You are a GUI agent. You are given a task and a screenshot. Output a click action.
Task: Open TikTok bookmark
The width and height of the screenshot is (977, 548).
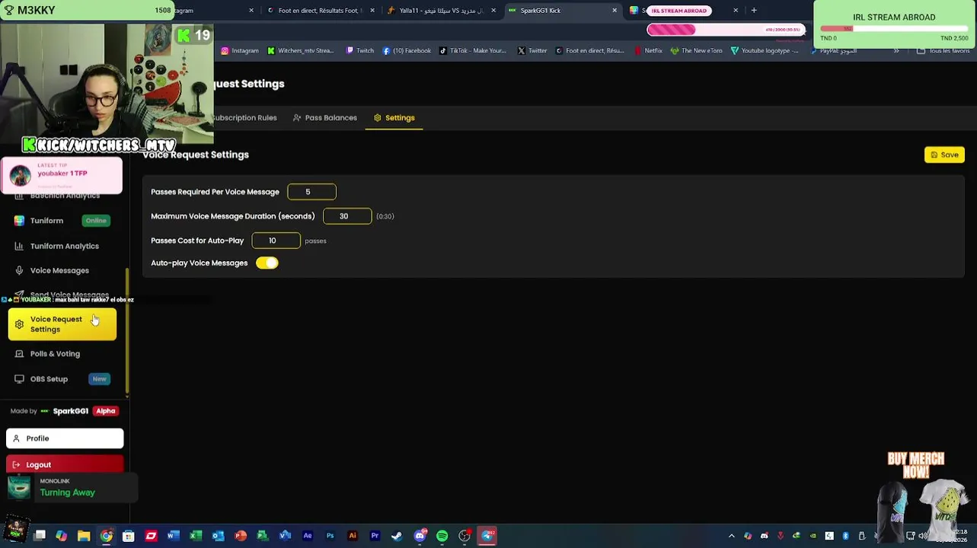[473, 51]
